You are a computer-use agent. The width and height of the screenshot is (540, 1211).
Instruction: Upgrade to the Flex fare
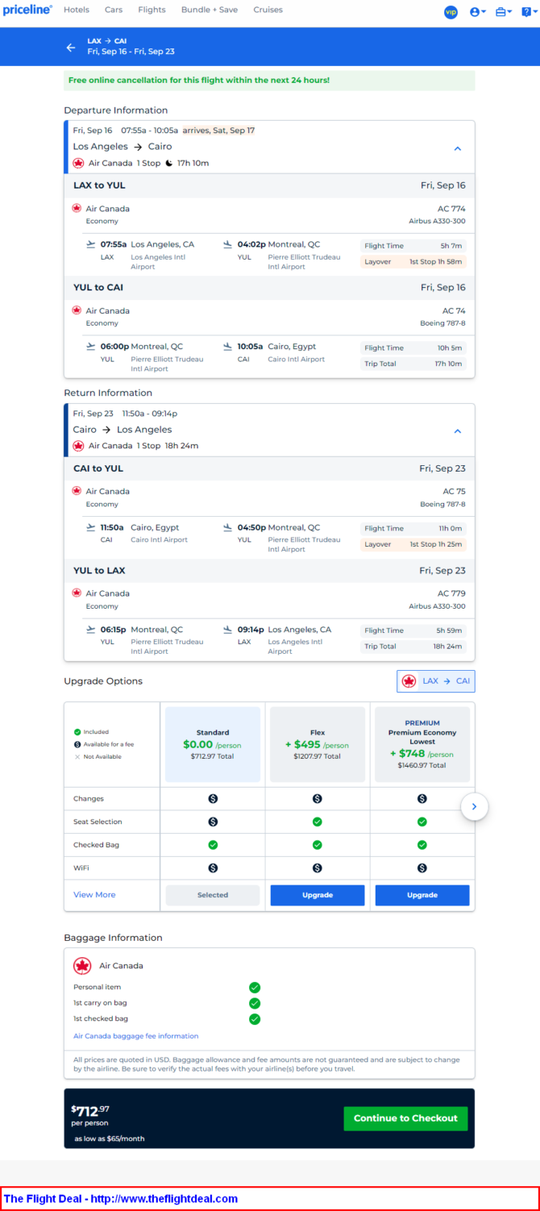tap(317, 895)
